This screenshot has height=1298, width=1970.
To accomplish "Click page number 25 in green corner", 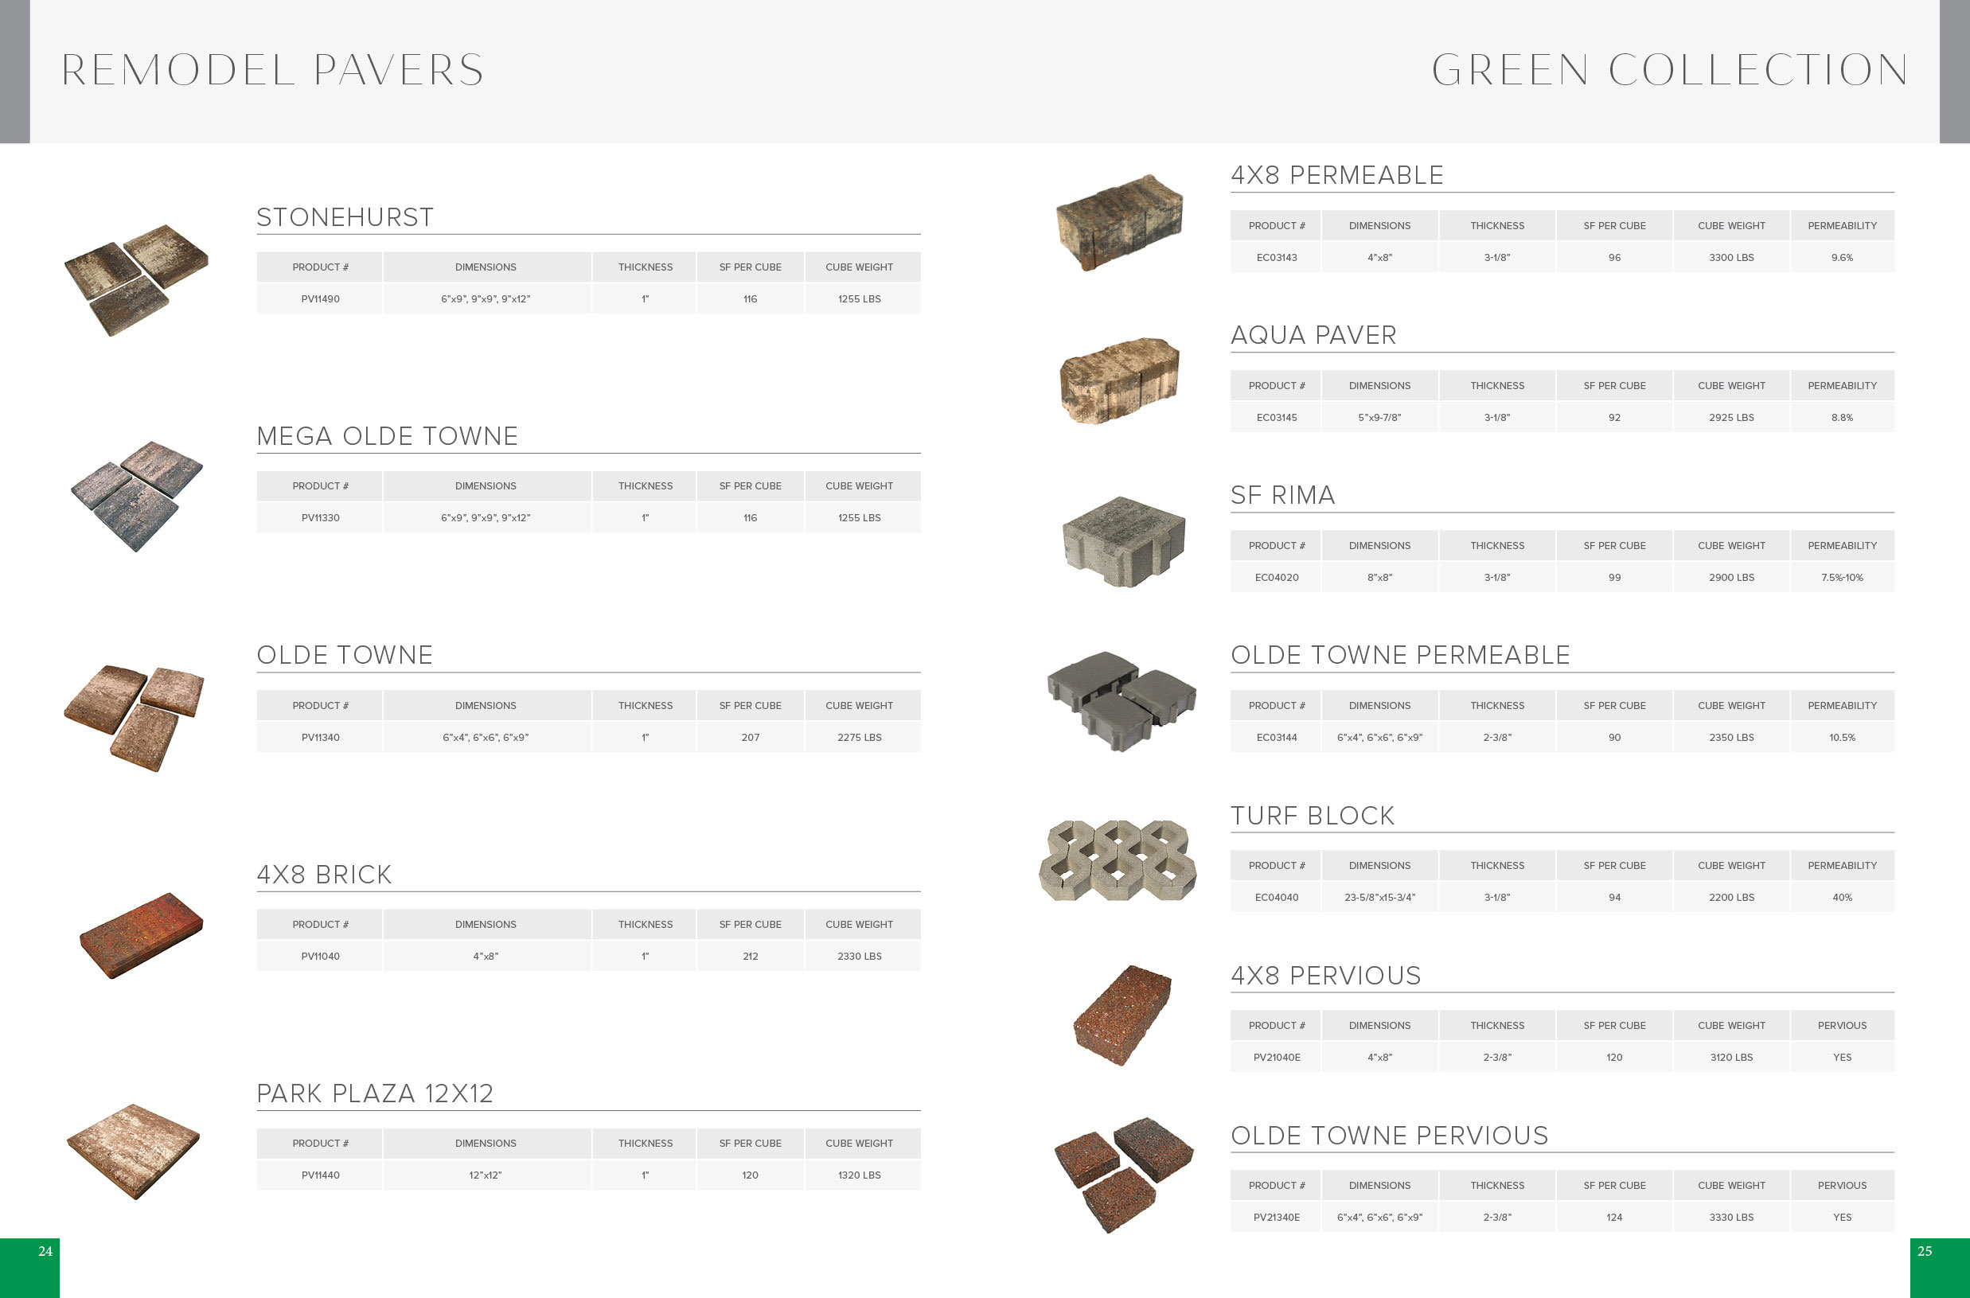I will (x=1925, y=1252).
